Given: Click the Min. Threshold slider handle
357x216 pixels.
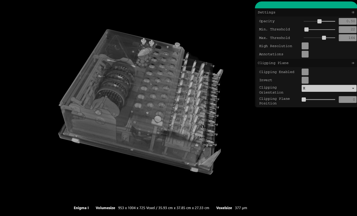Looking at the screenshot, I should point(306,29).
